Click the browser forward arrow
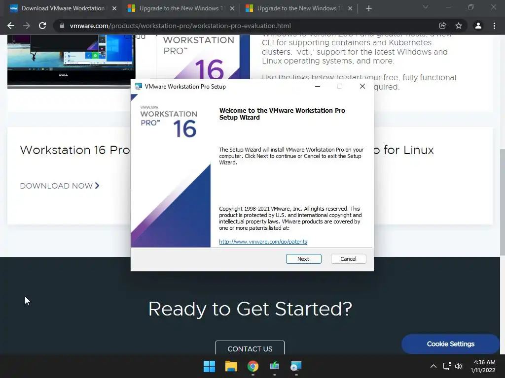 pos(27,26)
